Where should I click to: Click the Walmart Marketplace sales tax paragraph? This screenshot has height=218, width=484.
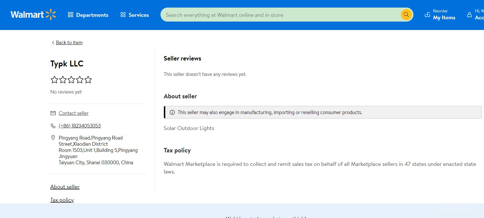tap(320, 168)
